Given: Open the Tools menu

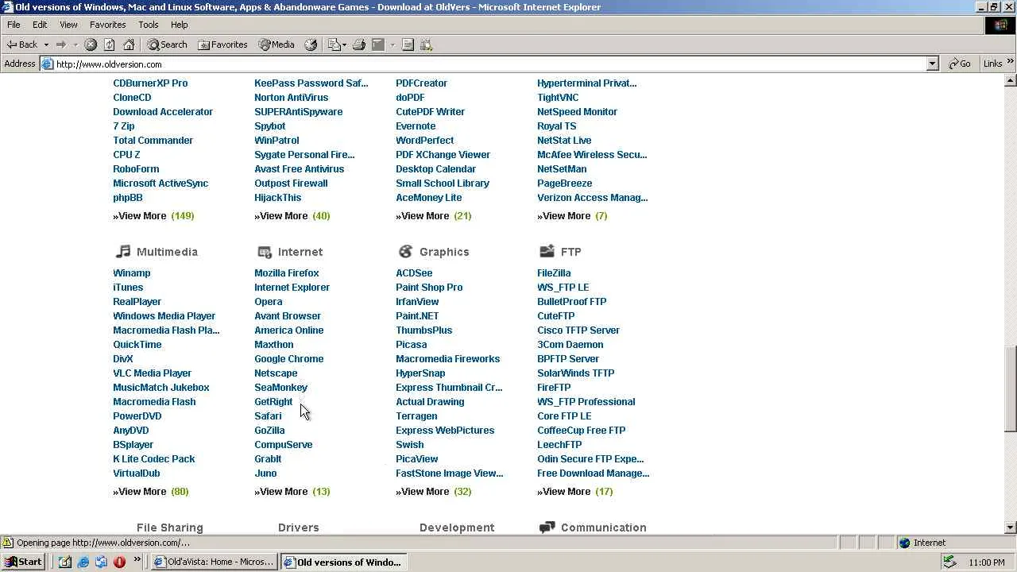Looking at the screenshot, I should click(x=149, y=25).
